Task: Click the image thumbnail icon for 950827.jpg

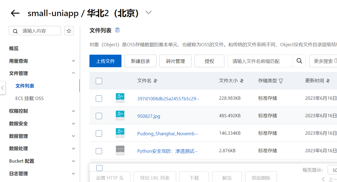Action: click(120, 116)
